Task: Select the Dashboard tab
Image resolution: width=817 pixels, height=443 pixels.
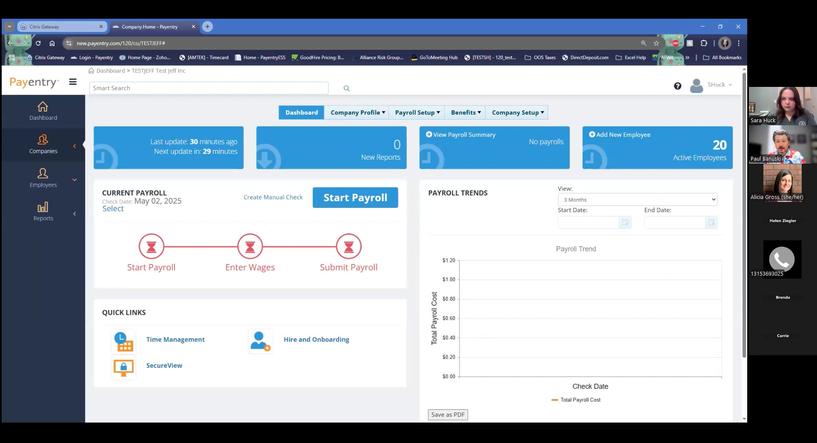Action: pos(301,112)
